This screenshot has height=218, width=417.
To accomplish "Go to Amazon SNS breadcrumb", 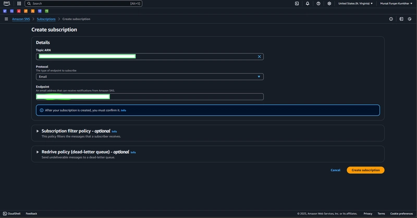I will (21, 19).
